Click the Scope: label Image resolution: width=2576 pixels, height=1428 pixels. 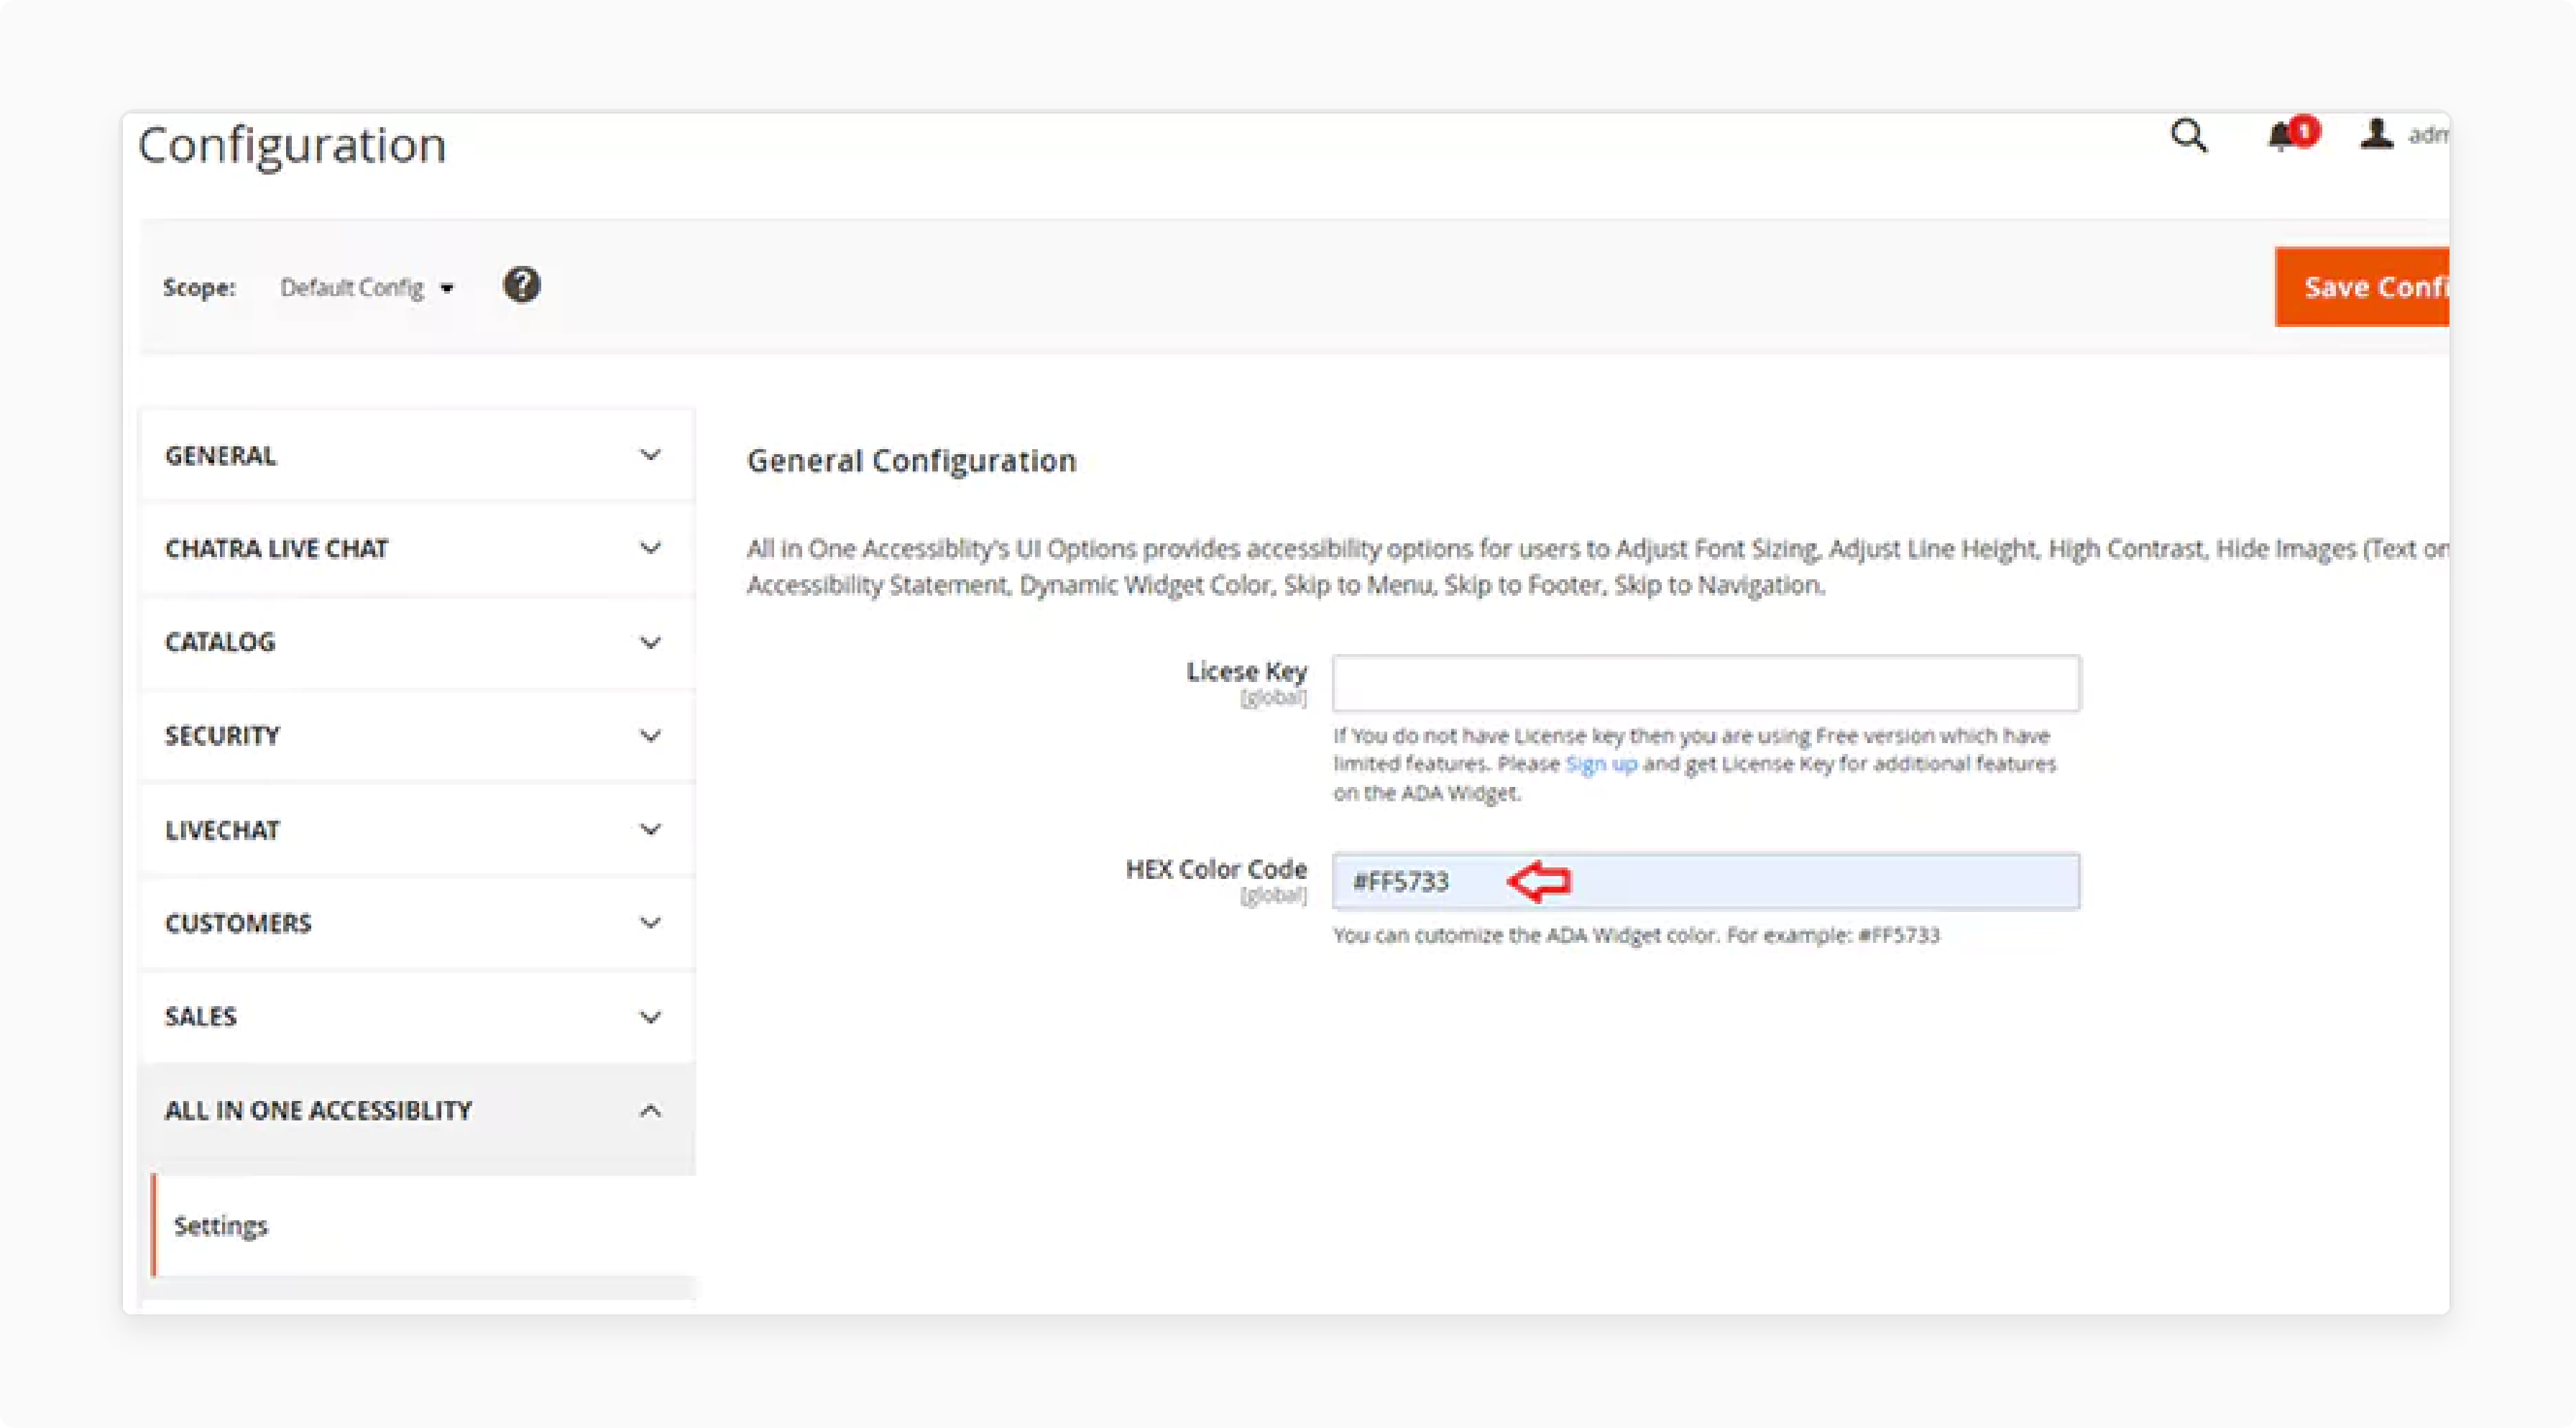[200, 288]
